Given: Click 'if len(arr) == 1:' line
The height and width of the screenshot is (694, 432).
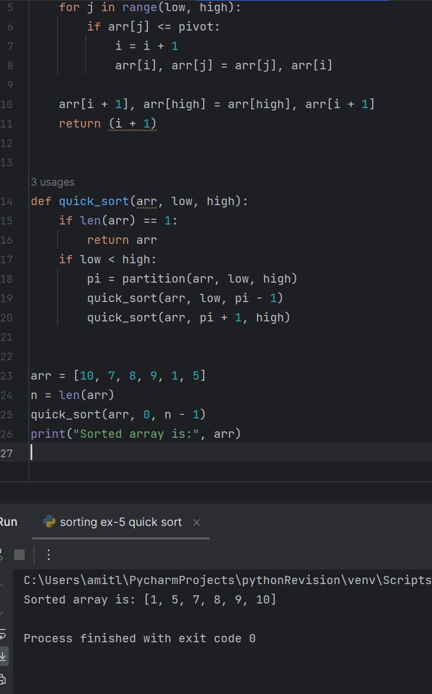Looking at the screenshot, I should [x=118, y=220].
